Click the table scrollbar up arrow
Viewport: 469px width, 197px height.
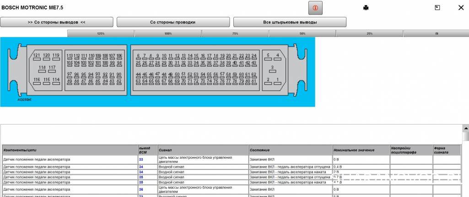(x=466, y=129)
